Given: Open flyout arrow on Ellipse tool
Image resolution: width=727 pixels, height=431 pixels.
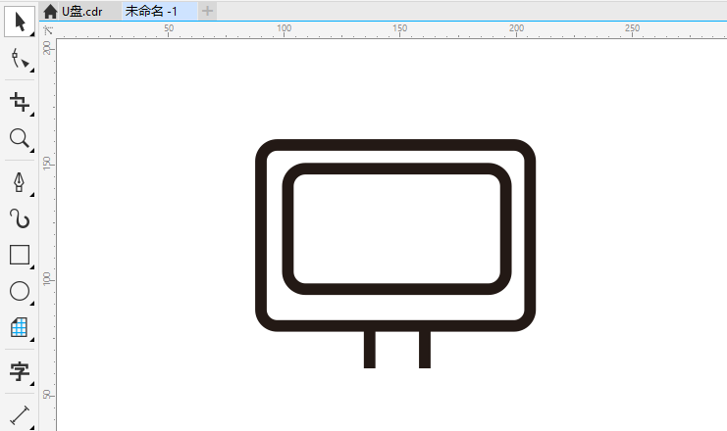Looking at the screenshot, I should (32, 304).
